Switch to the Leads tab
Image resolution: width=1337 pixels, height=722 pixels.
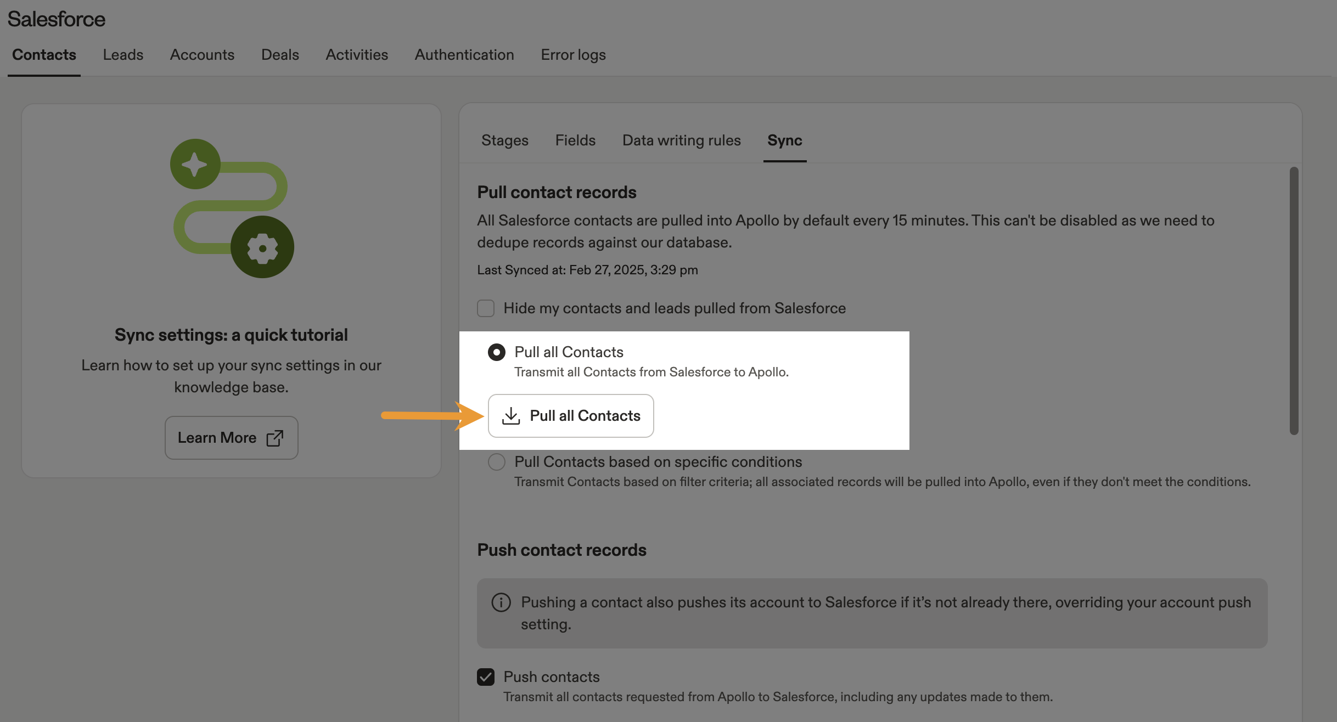pos(123,55)
